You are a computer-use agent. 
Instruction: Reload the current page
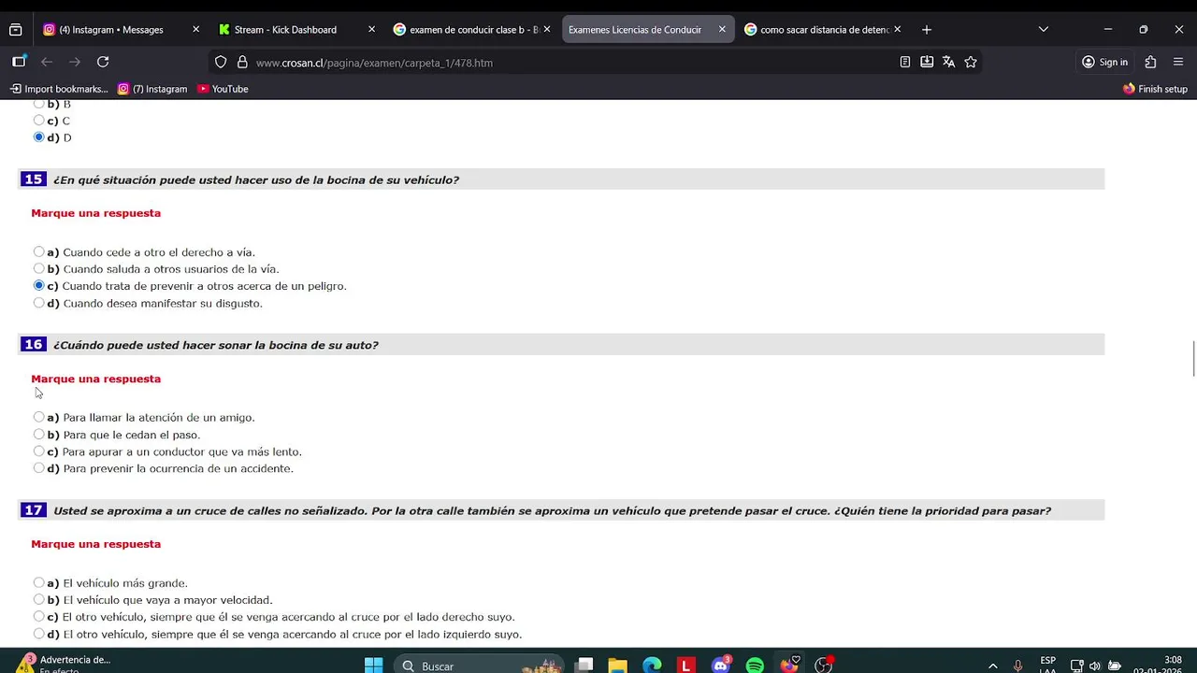point(103,62)
